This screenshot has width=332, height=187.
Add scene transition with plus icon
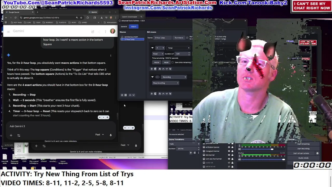coord(191,153)
